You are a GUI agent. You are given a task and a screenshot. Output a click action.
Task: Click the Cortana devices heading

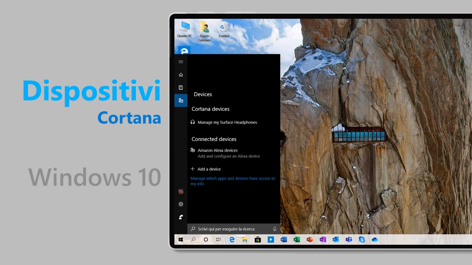[x=211, y=109]
